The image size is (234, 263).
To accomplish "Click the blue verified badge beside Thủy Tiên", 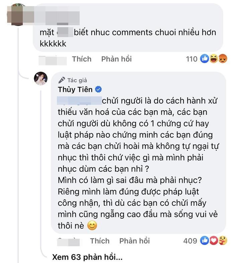I will [99, 90].
